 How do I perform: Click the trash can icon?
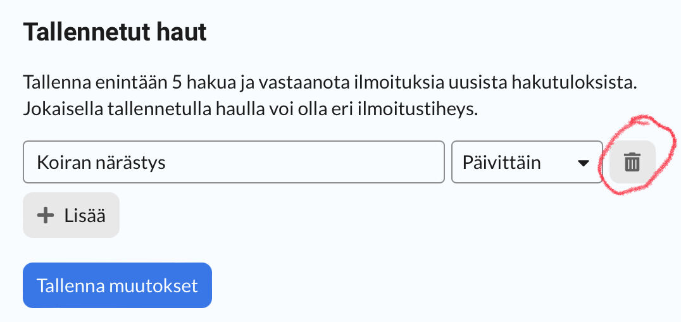pos(632,163)
